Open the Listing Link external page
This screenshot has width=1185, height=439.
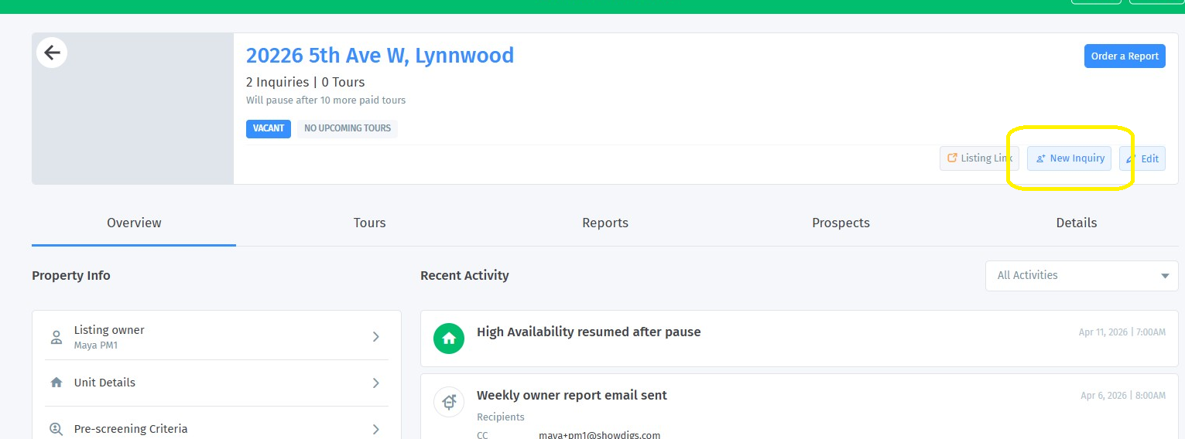(979, 158)
